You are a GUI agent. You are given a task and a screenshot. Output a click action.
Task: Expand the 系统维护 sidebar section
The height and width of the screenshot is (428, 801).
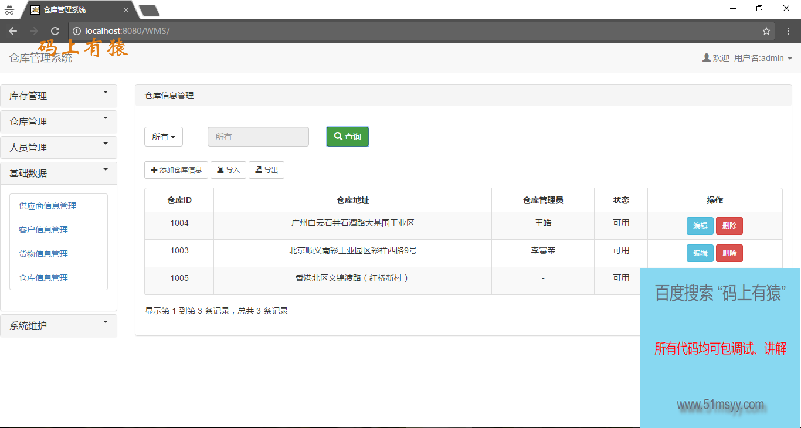[x=59, y=325]
